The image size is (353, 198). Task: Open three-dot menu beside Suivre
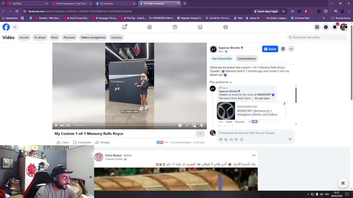coord(291,49)
